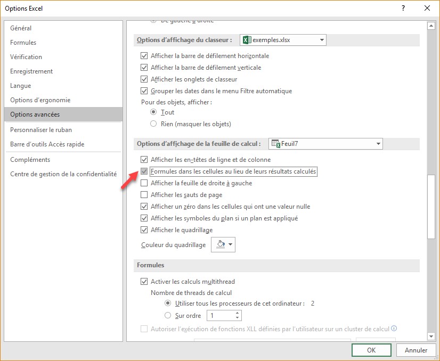Toggle row and column headers checkbox
The height and width of the screenshot is (361, 440).
[x=144, y=160]
